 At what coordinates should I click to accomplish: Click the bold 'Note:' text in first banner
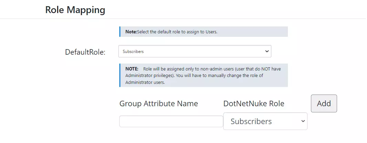coord(131,32)
